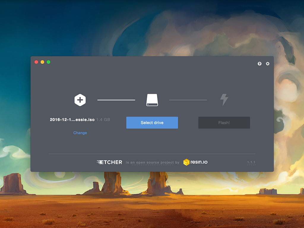Open the settings gear icon
This screenshot has height=228, width=304.
[267, 64]
